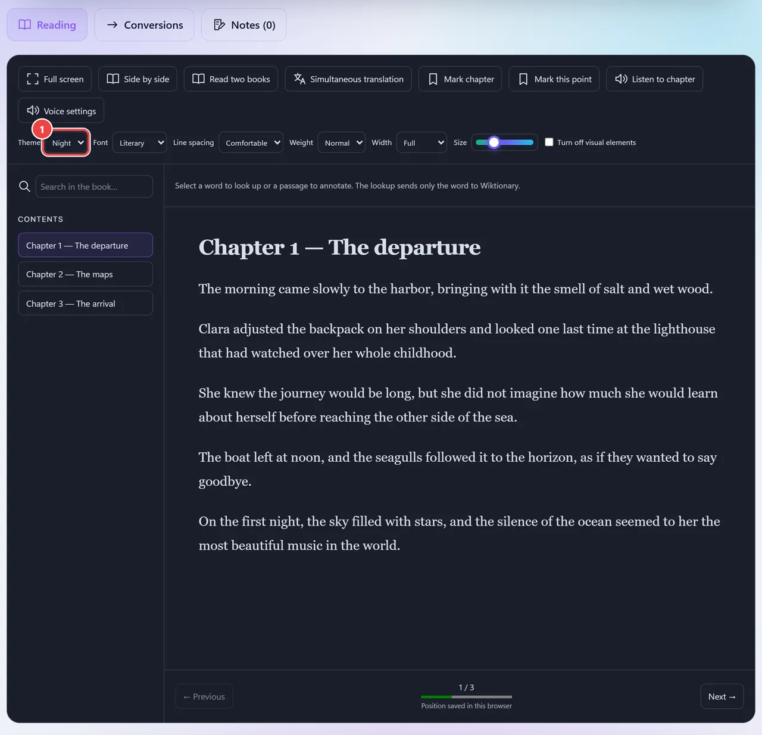Click the Listen to chapter button label
Image resolution: width=762 pixels, height=735 pixels.
tap(663, 79)
